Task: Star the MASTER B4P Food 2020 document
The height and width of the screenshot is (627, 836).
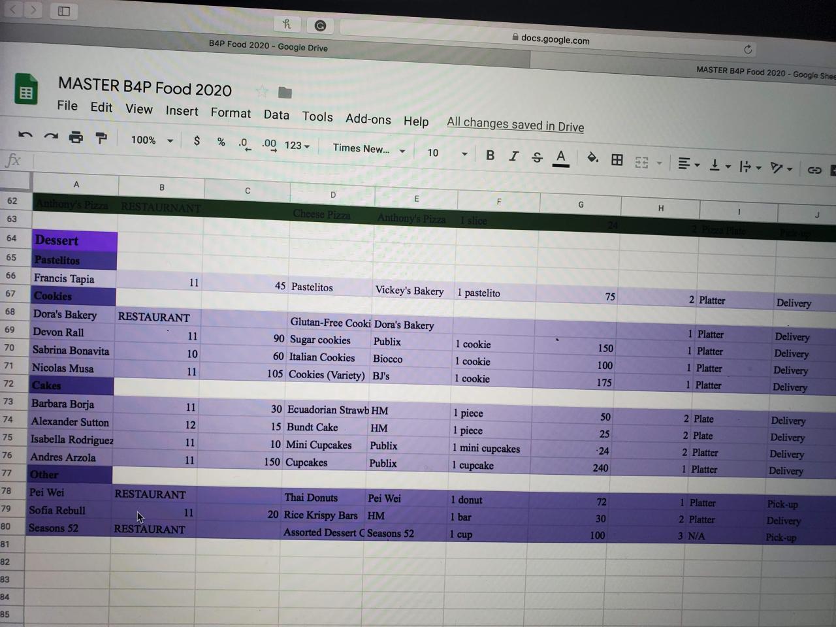Action: 262,91
